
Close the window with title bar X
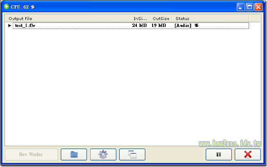pyautogui.click(x=258, y=7)
